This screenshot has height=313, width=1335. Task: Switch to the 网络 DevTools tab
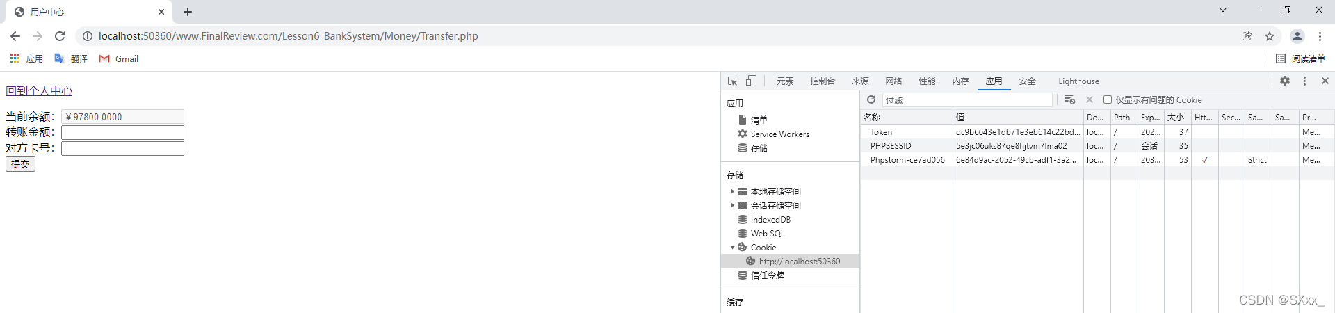893,81
